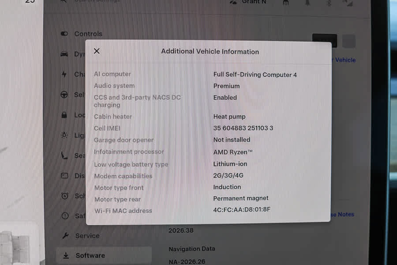Viewport: 397px width, 265px height.
Task: Select the 'Cell IMEI' label
Action: click(x=107, y=129)
